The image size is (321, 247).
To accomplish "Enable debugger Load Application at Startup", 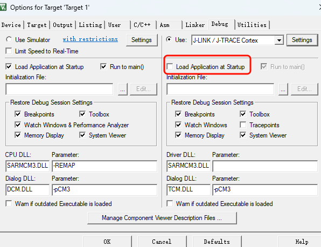I will coord(170,66).
